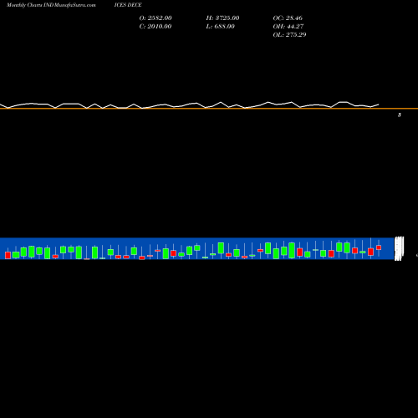Click the ICES DECE symbol label
This screenshot has width=418, height=418.
tap(128, 5)
